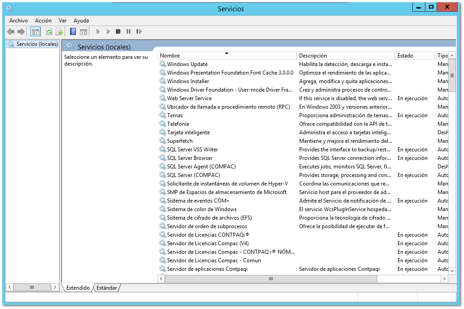
Task: Click the Stop service toolbar icon
Action: (118, 31)
